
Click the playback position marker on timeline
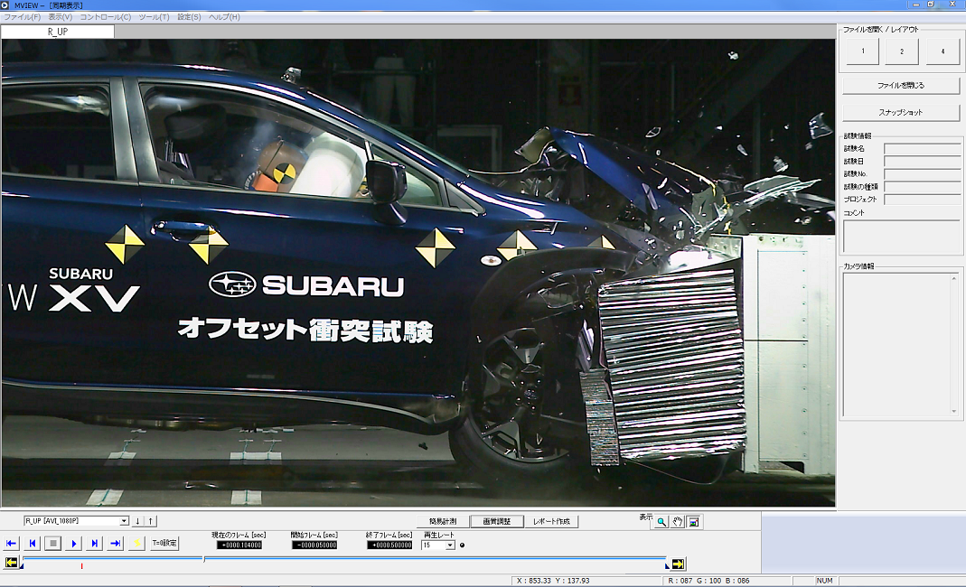pyautogui.click(x=204, y=559)
